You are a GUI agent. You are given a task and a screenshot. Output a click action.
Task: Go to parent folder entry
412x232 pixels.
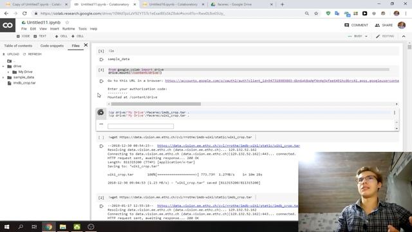click(11, 61)
